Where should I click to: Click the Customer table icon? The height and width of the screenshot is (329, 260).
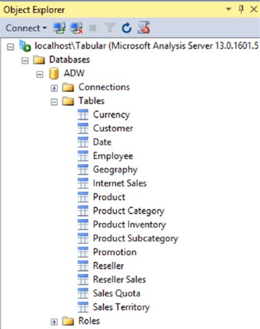tap(83, 128)
